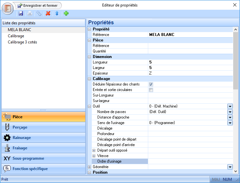Click the link chain icon in toolbar
This screenshot has height=183, width=240.
coord(39,13)
